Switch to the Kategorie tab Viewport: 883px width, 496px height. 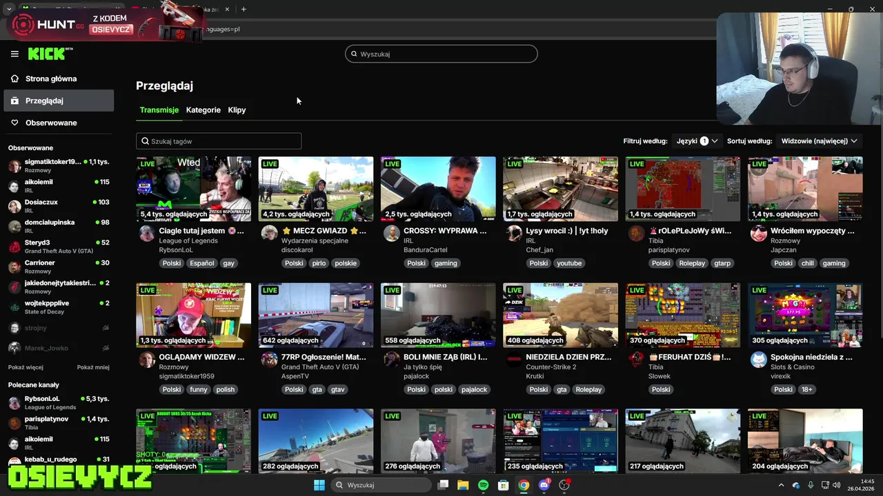(204, 110)
